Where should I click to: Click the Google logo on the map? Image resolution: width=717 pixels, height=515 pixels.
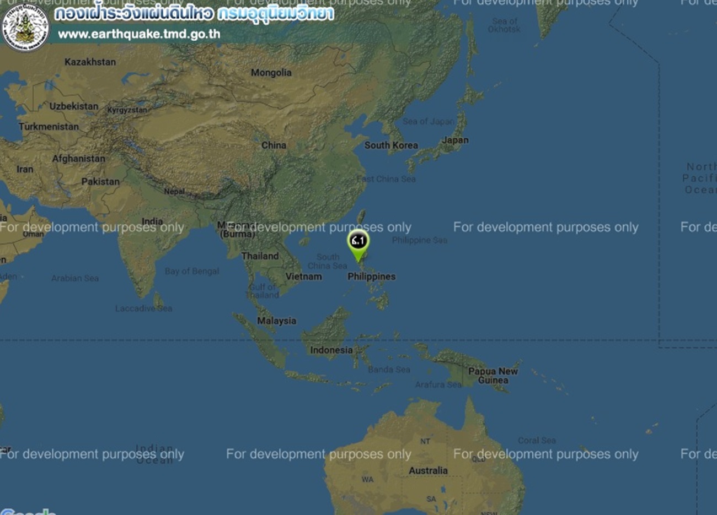[29, 511]
